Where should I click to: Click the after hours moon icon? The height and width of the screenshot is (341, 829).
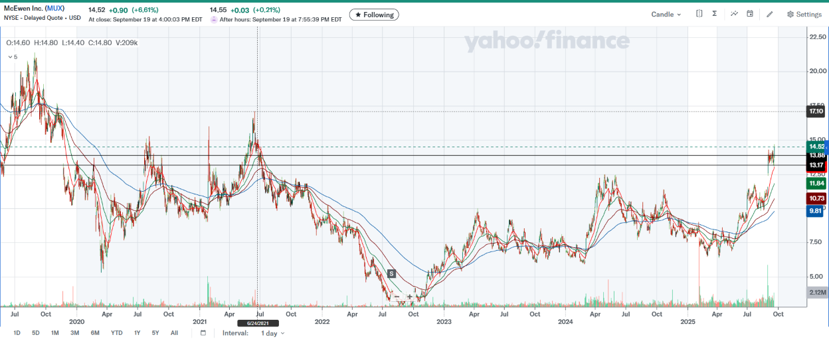point(214,20)
